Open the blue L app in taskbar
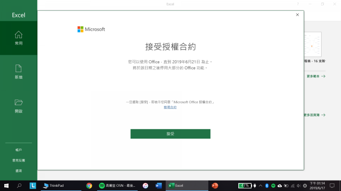The height and width of the screenshot is (191, 341). [33, 186]
